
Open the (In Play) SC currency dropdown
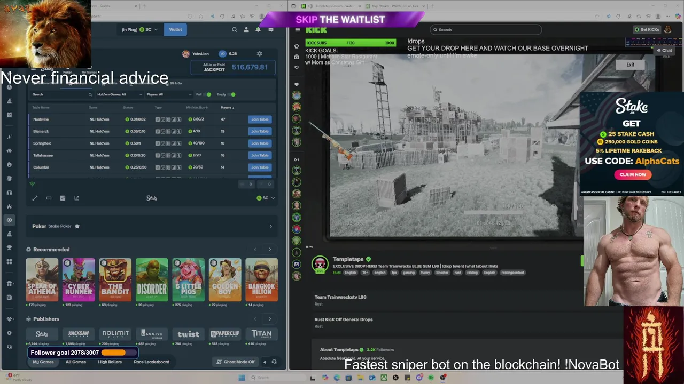click(x=139, y=30)
